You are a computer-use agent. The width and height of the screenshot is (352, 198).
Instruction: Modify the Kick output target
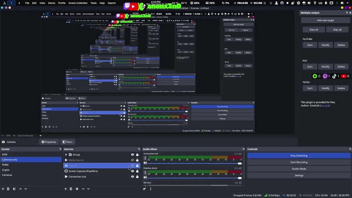tap(326, 67)
